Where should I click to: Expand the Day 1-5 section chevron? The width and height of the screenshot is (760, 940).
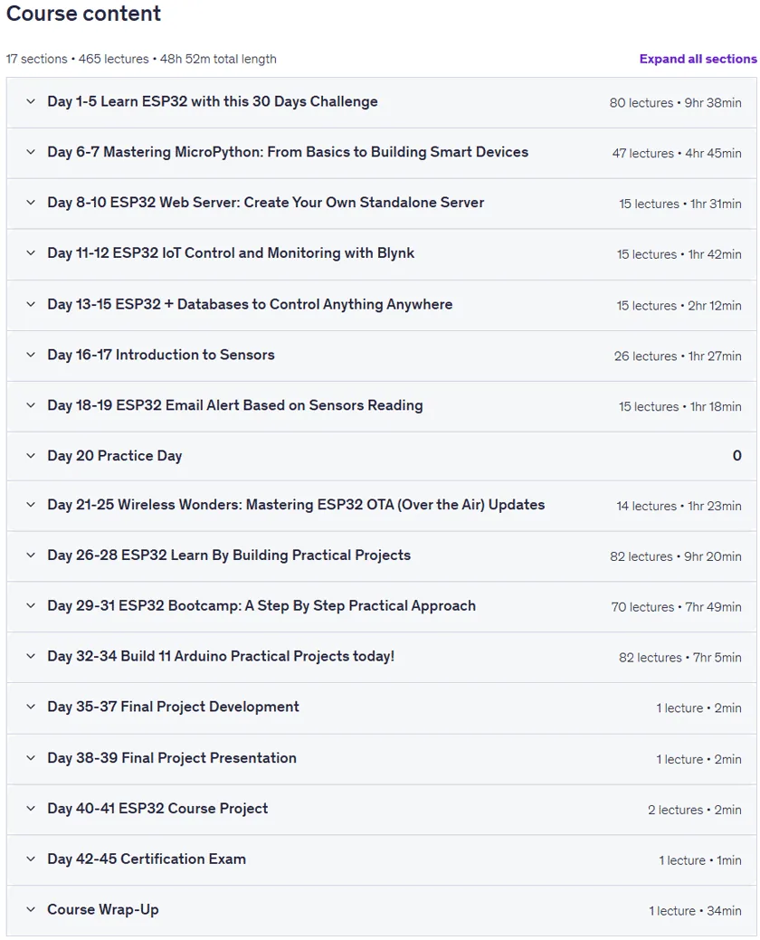click(x=31, y=102)
